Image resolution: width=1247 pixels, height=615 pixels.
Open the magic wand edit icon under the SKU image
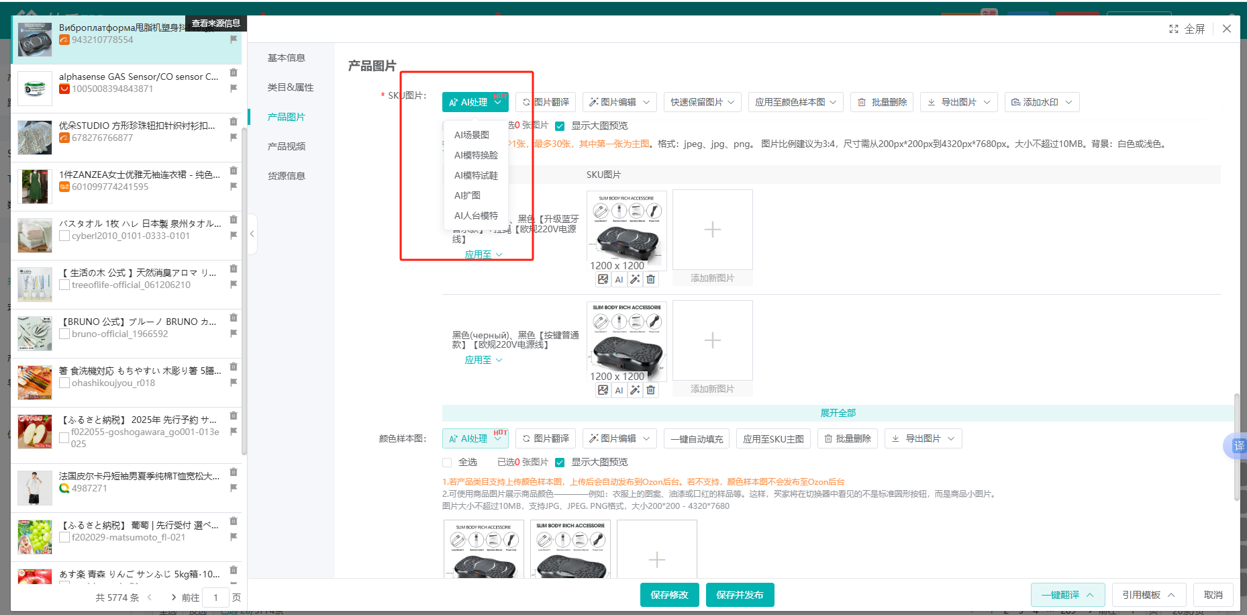tap(635, 279)
